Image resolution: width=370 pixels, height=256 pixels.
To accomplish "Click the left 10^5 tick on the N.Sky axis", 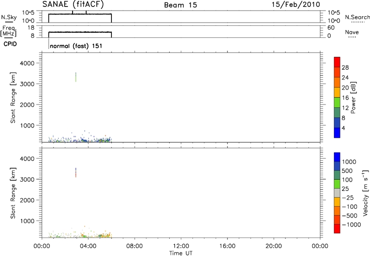I will [x=28, y=13].
